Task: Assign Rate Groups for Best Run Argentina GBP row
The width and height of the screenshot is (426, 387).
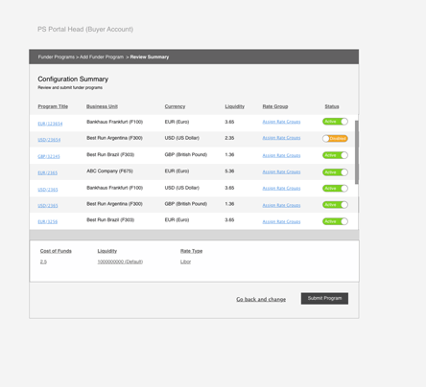Action: [x=281, y=205]
